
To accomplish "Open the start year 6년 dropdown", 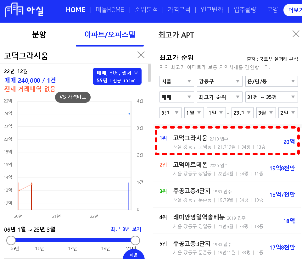I will (x=171, y=113).
